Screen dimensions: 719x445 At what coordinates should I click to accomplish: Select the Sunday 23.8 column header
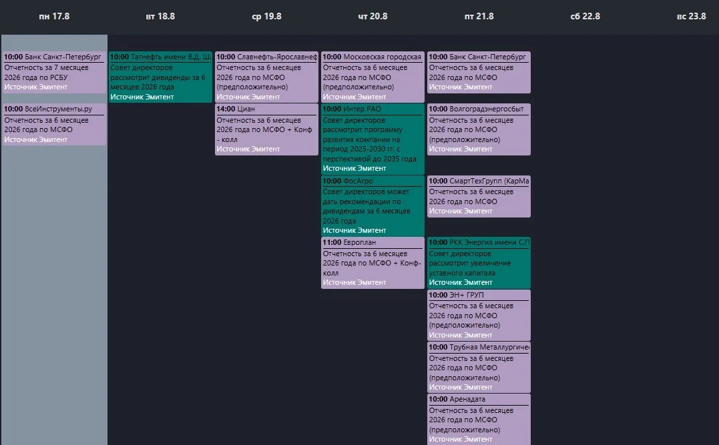691,17
